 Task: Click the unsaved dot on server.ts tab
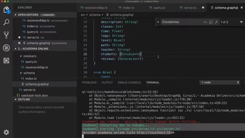point(203,8)
